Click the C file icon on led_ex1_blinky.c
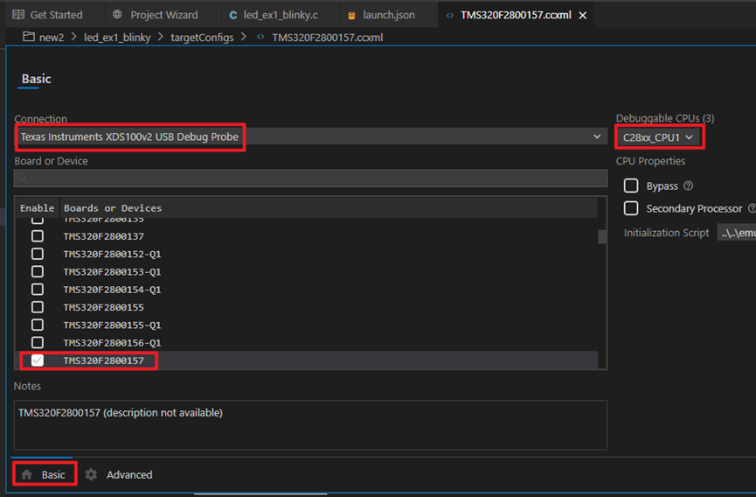The height and width of the screenshot is (497, 756). click(232, 16)
